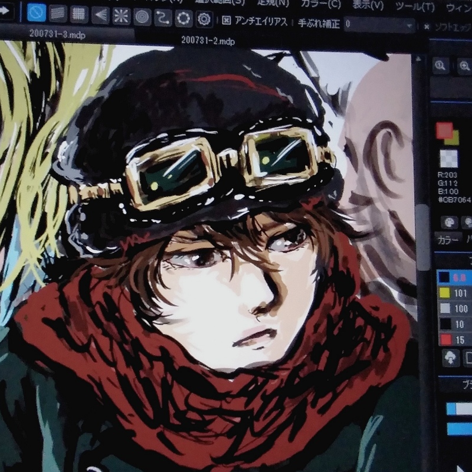Click the G:112 color value
472x472 pixels.
click(x=447, y=183)
